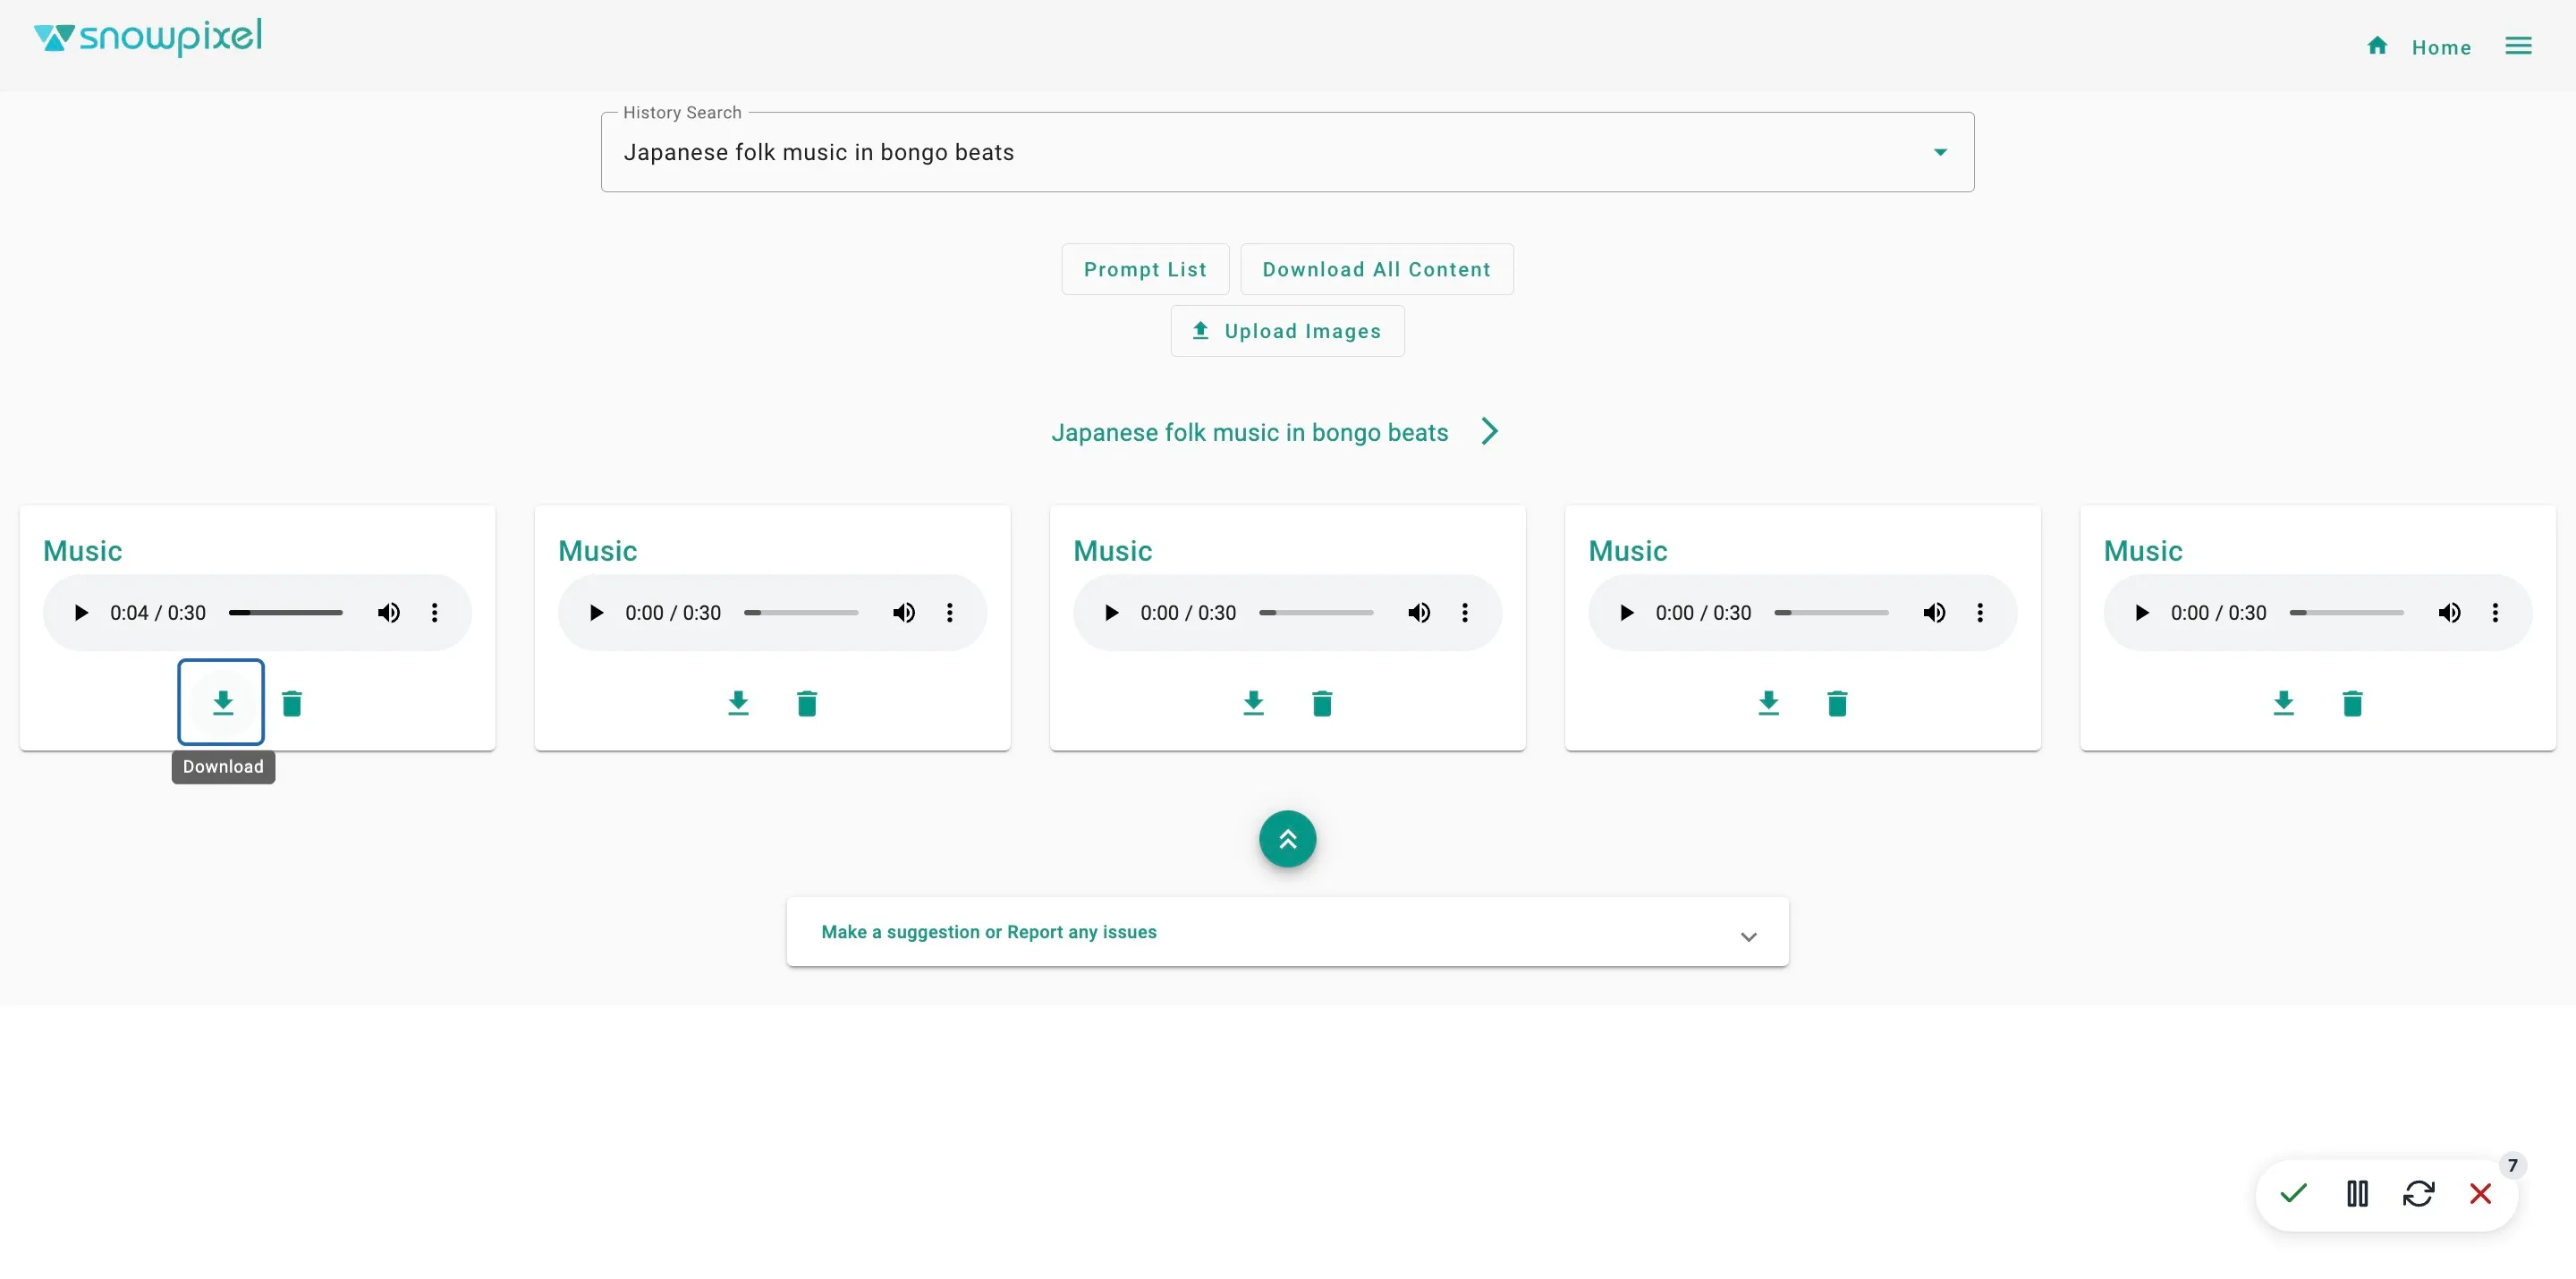The width and height of the screenshot is (2576, 1279).
Task: Click the Upload Images button
Action: pyautogui.click(x=1287, y=331)
